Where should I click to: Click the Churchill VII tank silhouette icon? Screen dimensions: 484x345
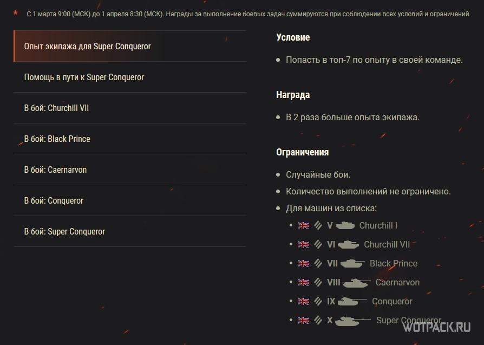pyautogui.click(x=349, y=245)
